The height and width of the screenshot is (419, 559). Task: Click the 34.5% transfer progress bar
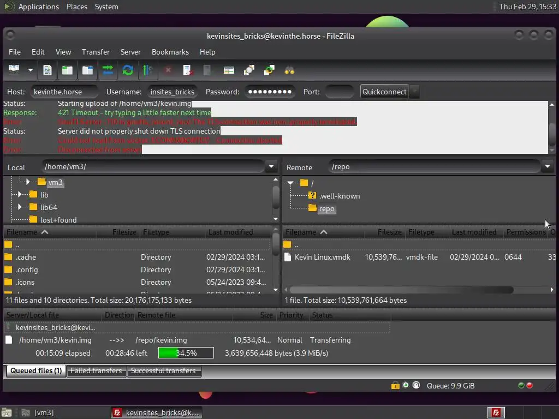pos(186,353)
